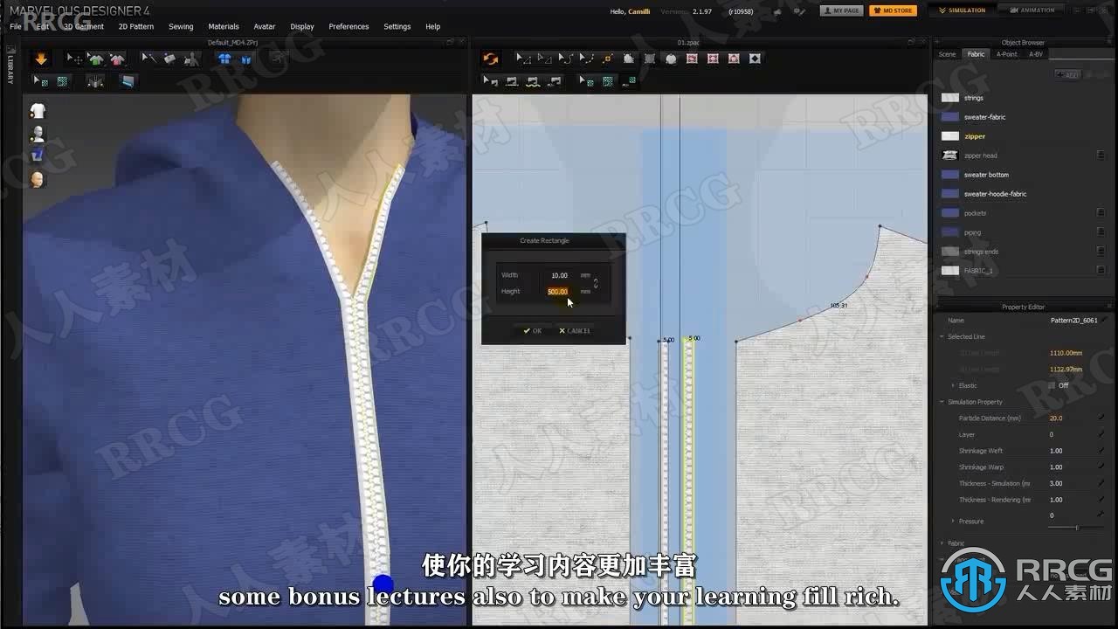
Task: Open the Avatar menu
Action: pyautogui.click(x=265, y=26)
